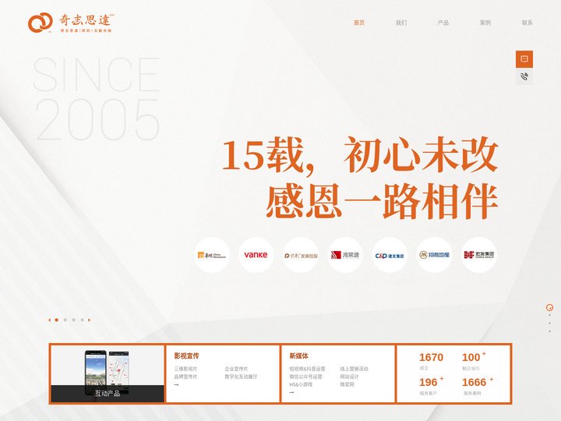
Task: Open the 三维影视片 link
Action: 185,369
